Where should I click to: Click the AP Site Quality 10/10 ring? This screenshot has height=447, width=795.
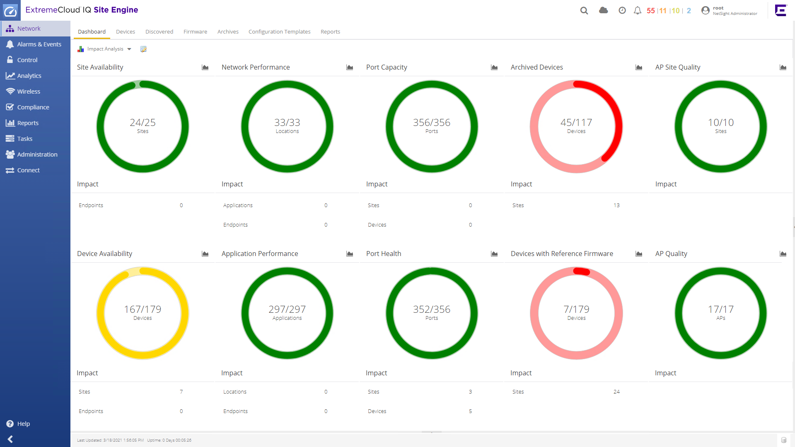click(x=721, y=126)
